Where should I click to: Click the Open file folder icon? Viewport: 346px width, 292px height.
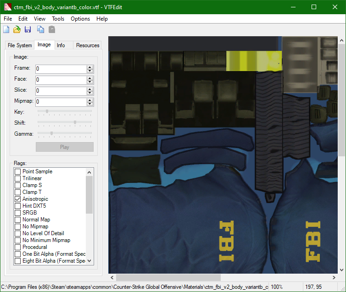[x=17, y=29]
